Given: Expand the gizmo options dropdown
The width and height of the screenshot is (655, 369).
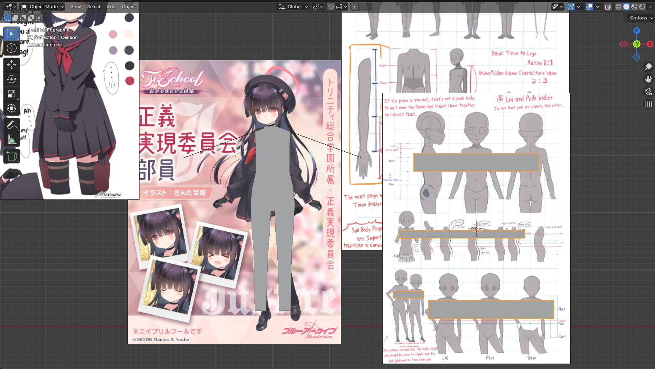Looking at the screenshot, I should [579, 7].
